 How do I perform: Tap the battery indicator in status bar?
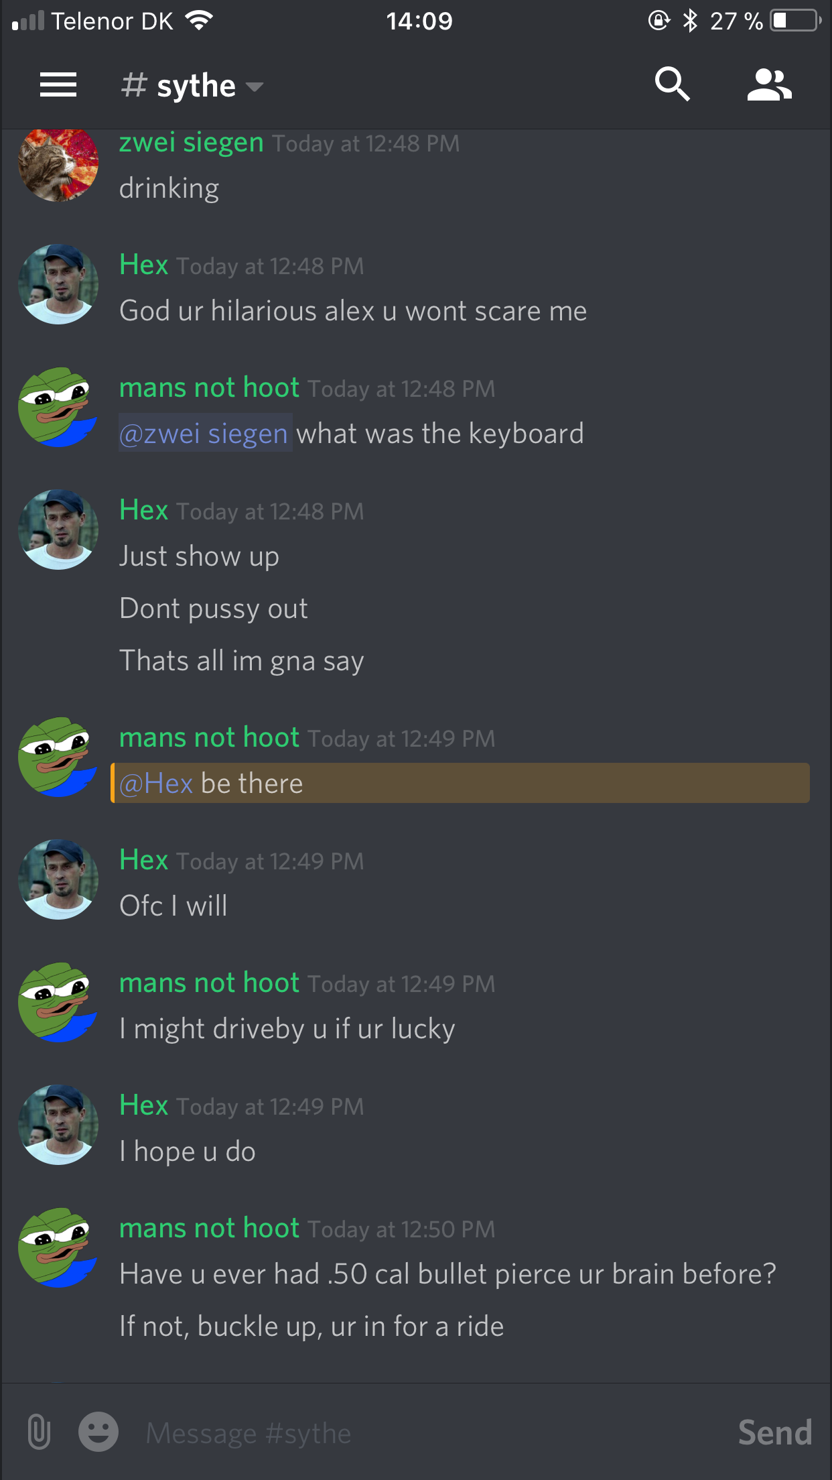pos(795,21)
